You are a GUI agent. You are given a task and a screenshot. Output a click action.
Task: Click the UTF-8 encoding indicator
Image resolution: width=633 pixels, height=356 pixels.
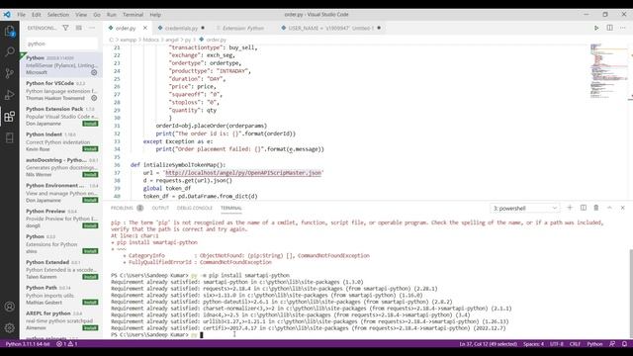click(557, 344)
